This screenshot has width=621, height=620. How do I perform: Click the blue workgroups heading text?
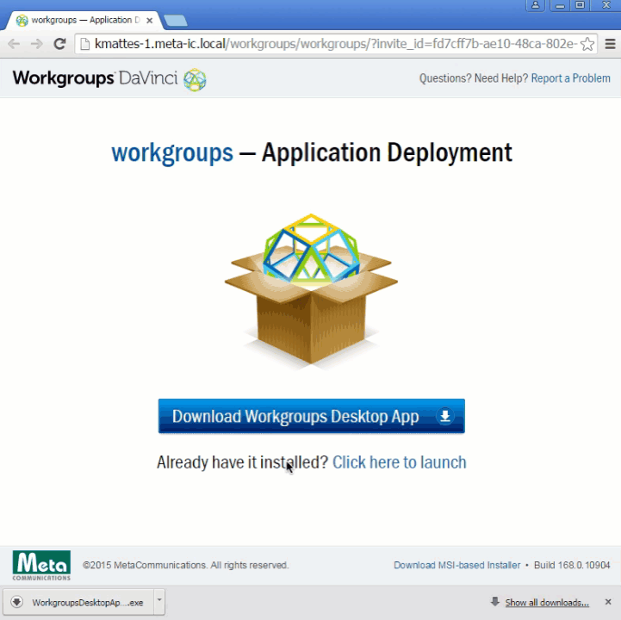172,153
